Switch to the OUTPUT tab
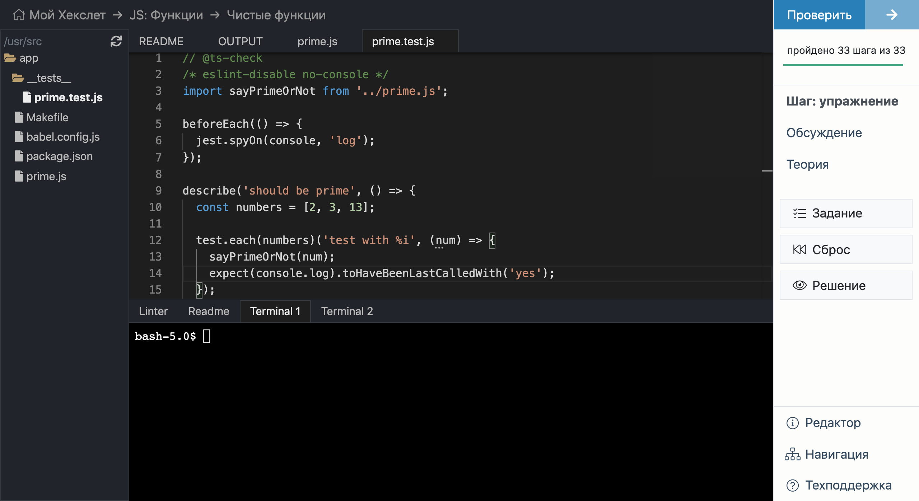919x501 pixels. pos(240,41)
